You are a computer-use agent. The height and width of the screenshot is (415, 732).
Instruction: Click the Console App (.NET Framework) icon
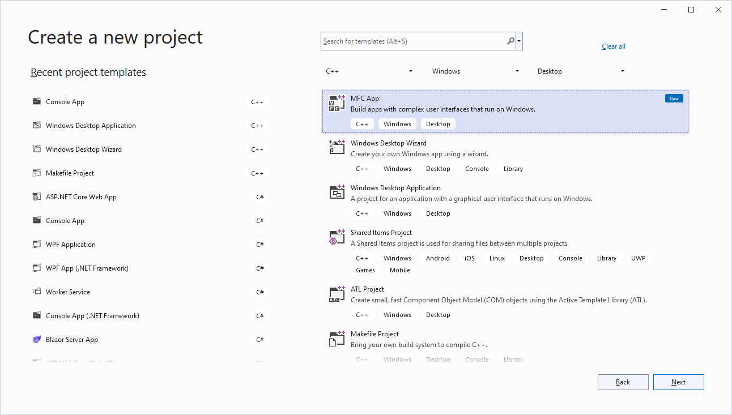37,316
